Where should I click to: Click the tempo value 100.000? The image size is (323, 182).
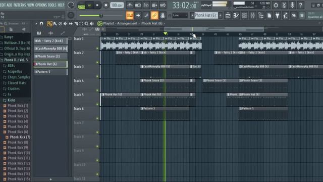[117, 5]
